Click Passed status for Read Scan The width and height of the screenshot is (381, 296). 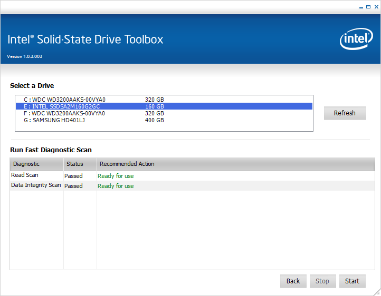coord(73,176)
